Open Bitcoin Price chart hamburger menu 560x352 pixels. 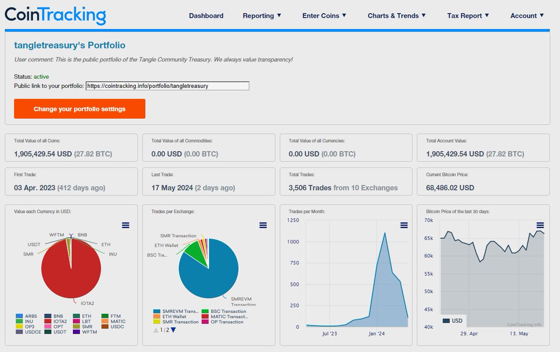click(540, 225)
